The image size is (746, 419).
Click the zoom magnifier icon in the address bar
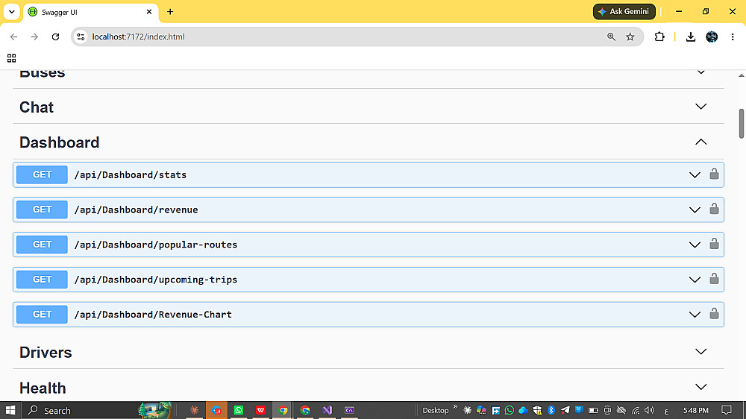pyautogui.click(x=612, y=37)
